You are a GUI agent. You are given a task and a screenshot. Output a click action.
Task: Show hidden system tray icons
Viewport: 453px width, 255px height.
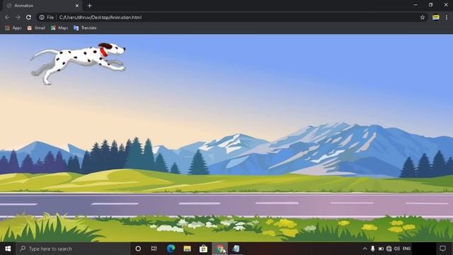point(365,249)
